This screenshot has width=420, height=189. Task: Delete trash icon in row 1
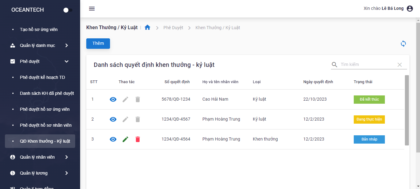[x=138, y=99]
